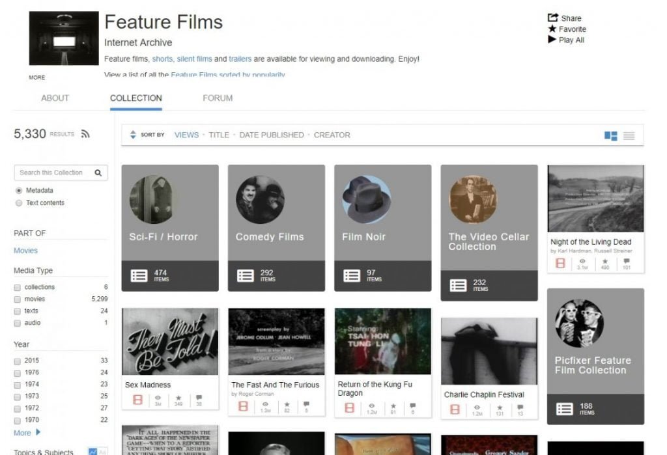Click the film icon under The Fast And The Furious
Image resolution: width=667 pixels, height=455 pixels.
(x=244, y=406)
